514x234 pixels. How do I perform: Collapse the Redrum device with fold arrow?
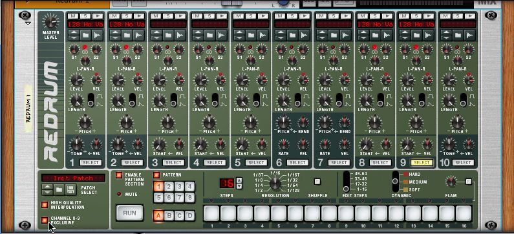tap(28, 23)
